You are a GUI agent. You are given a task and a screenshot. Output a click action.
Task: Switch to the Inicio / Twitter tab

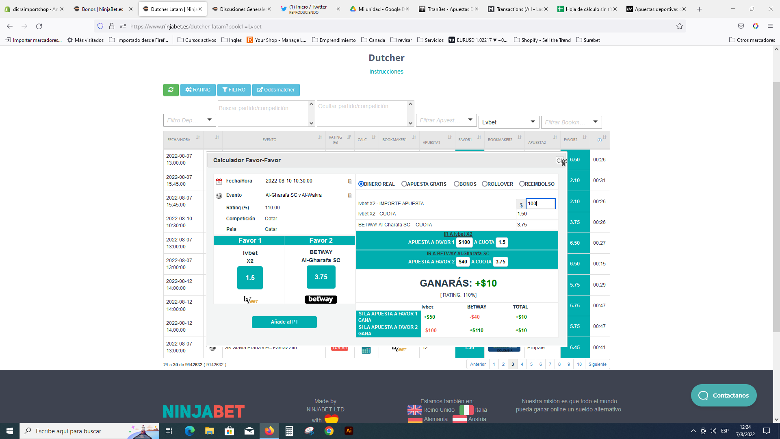click(x=311, y=9)
